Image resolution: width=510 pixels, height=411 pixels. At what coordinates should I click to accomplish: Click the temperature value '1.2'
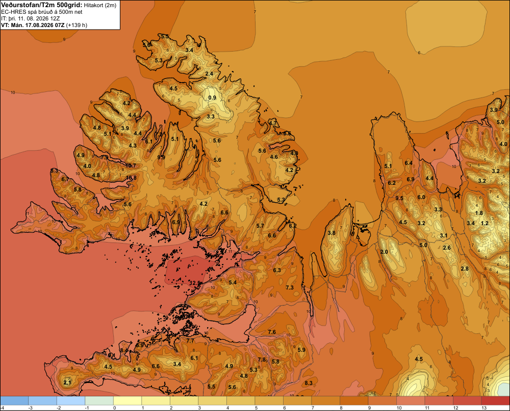pyautogui.click(x=484, y=223)
